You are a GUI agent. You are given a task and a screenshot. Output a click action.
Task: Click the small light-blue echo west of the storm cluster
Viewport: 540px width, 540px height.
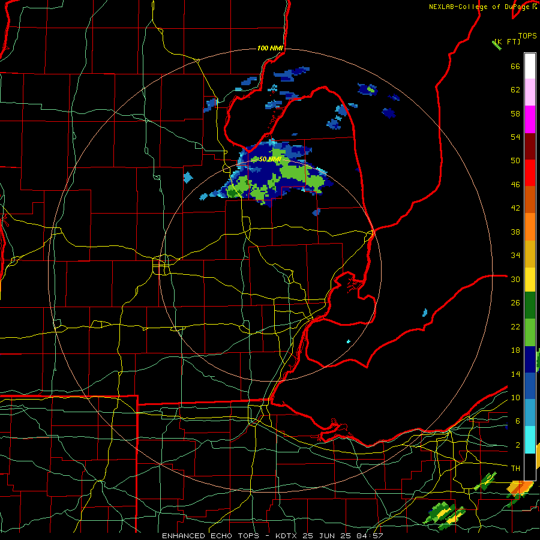[x=188, y=178]
